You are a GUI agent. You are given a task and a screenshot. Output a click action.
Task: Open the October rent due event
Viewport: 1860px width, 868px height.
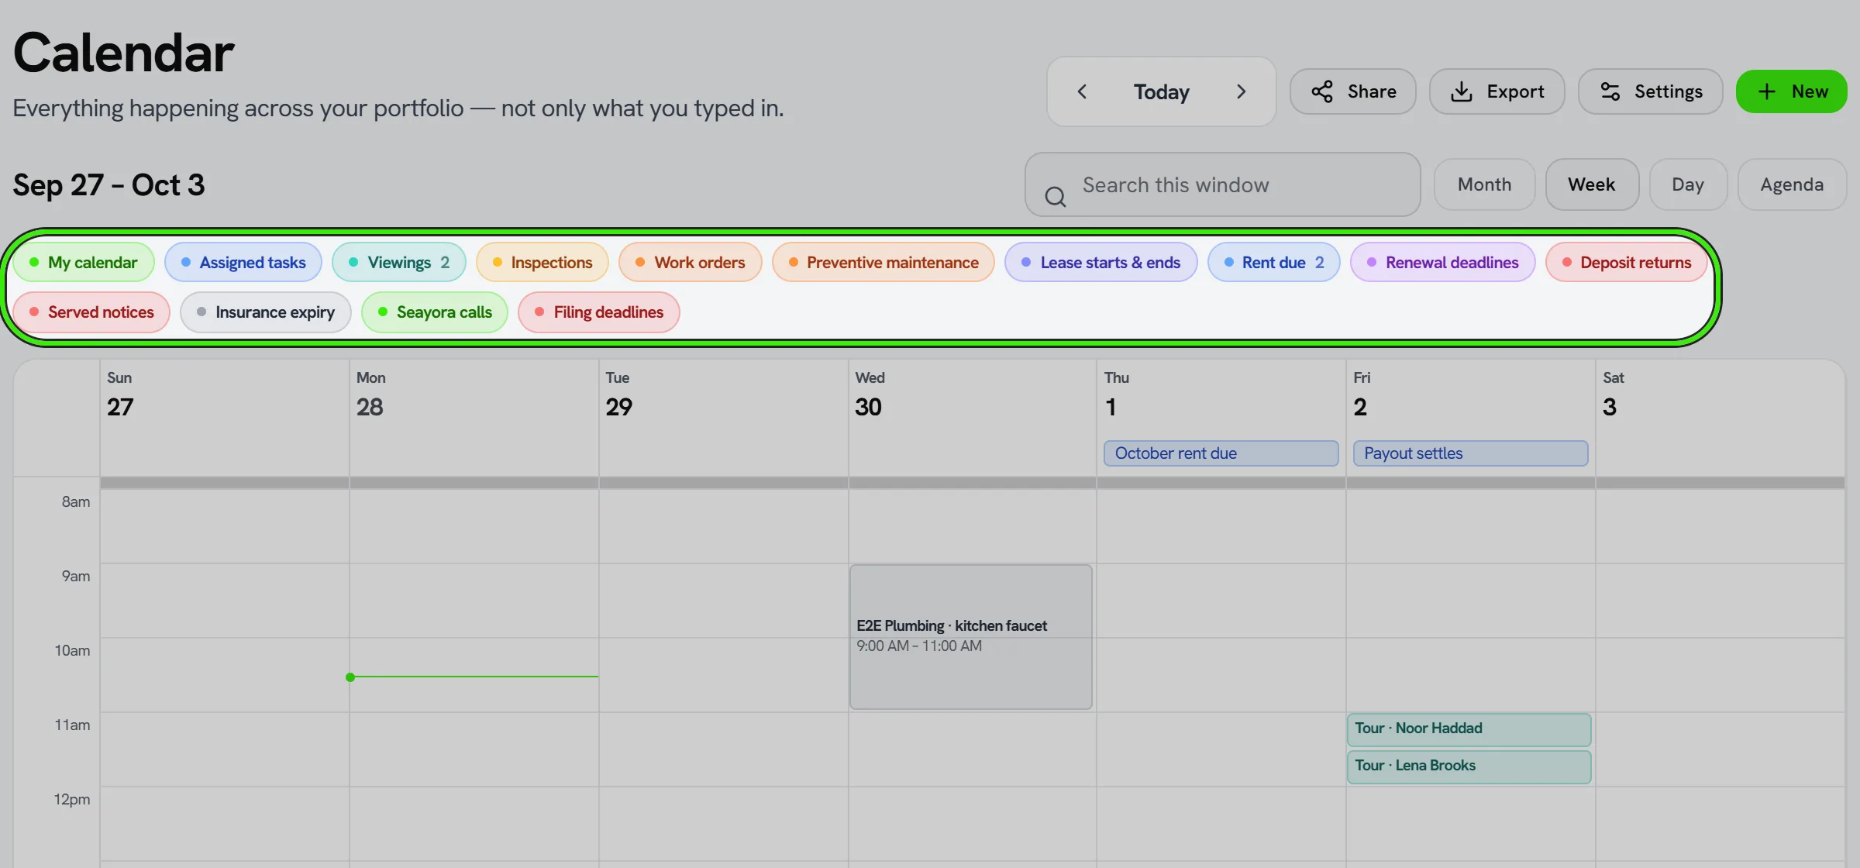tap(1221, 453)
